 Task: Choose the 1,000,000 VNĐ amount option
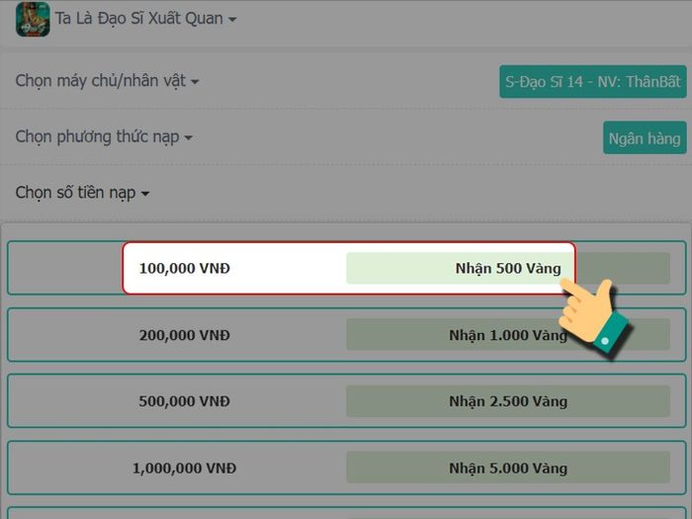point(346,468)
